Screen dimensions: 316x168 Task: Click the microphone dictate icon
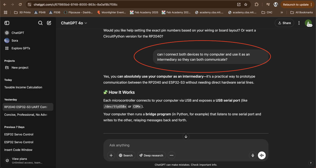pyautogui.click(x=253, y=155)
